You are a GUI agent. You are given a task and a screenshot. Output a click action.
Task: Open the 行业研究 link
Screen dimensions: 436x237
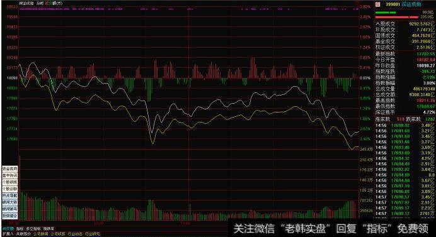[93, 234]
